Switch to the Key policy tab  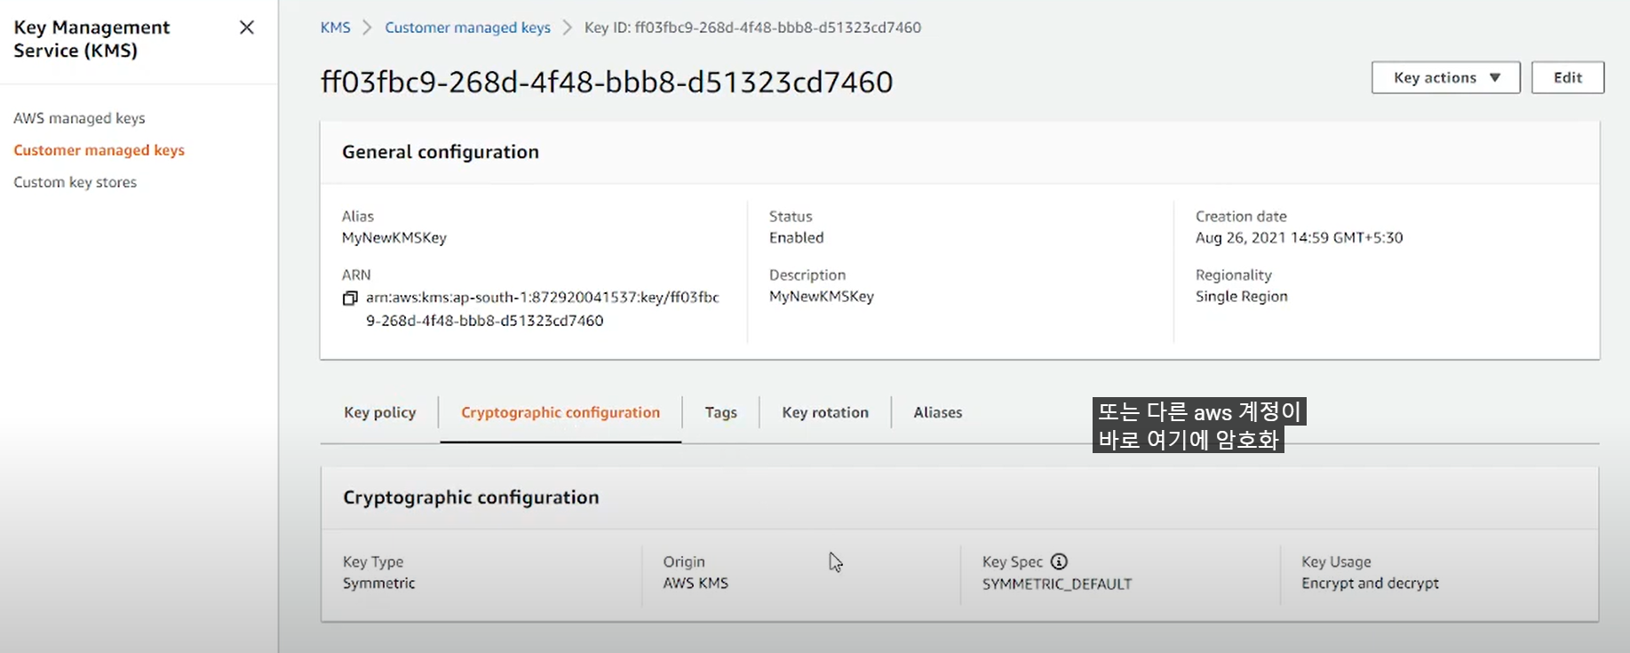click(x=379, y=412)
